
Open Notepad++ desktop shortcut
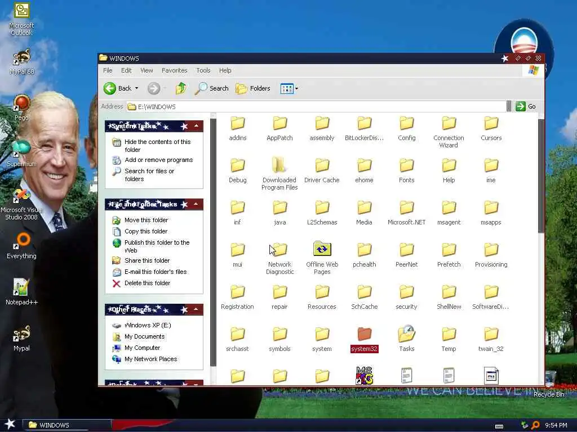pyautogui.click(x=21, y=292)
